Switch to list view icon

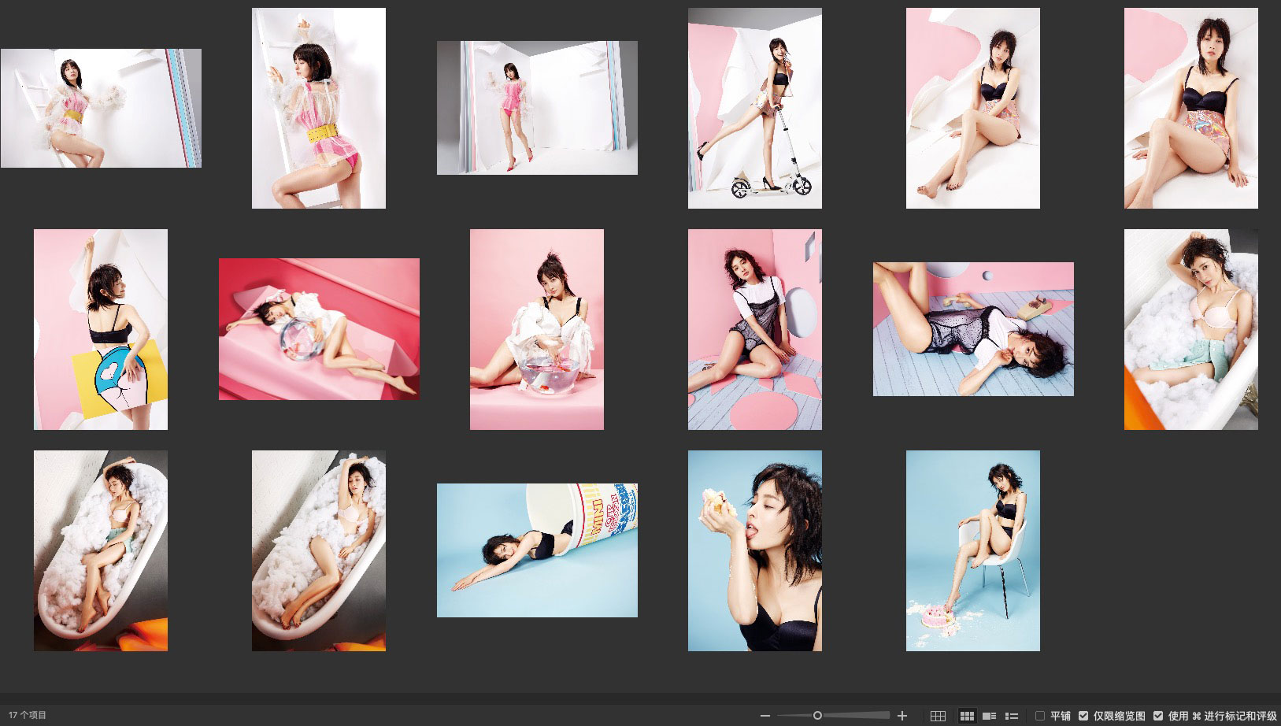point(1012,716)
